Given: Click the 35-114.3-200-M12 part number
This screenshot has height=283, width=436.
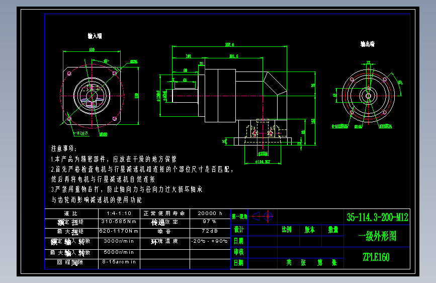Looking at the screenshot, I should 377,217.
